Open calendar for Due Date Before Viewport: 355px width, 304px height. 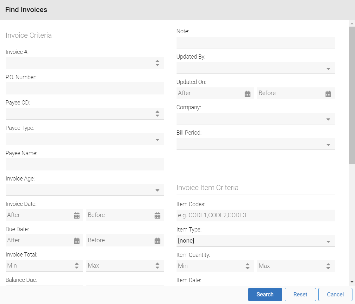click(x=157, y=241)
